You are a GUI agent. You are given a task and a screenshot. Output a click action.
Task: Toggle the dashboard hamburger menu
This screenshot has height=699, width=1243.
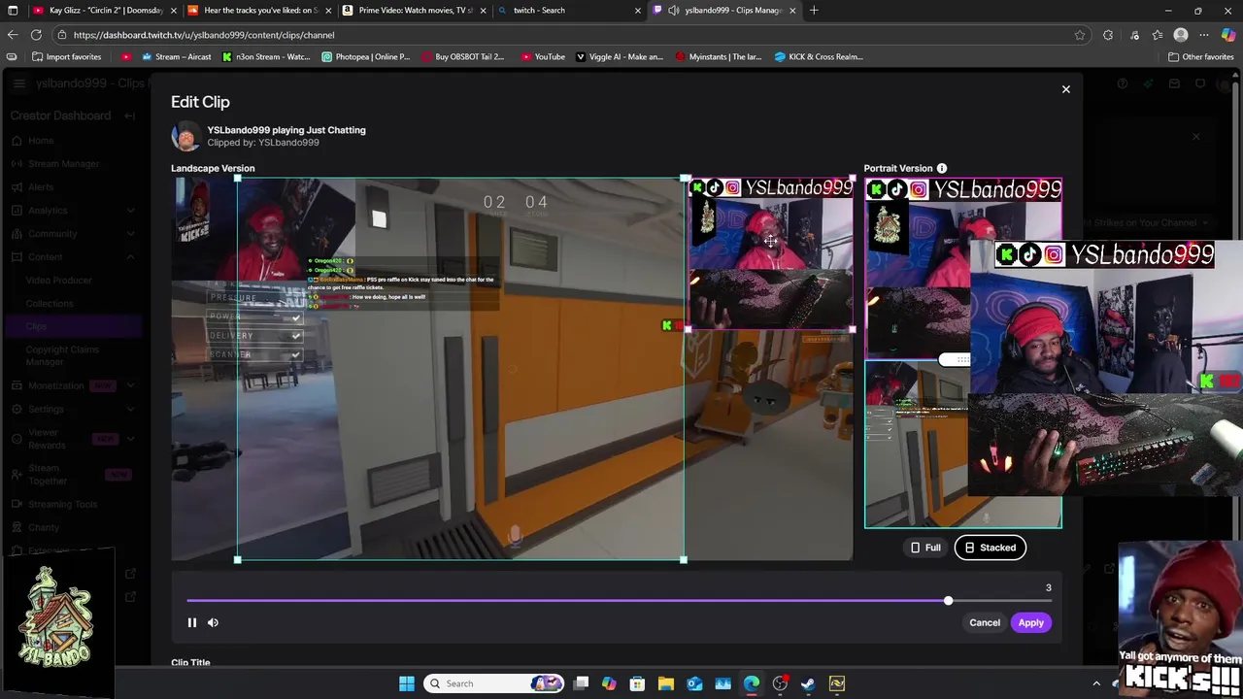[19, 83]
